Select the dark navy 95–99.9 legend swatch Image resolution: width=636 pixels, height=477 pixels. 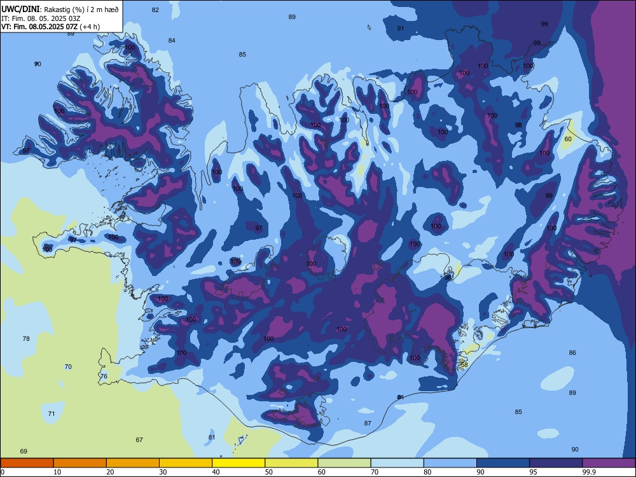coord(556,463)
